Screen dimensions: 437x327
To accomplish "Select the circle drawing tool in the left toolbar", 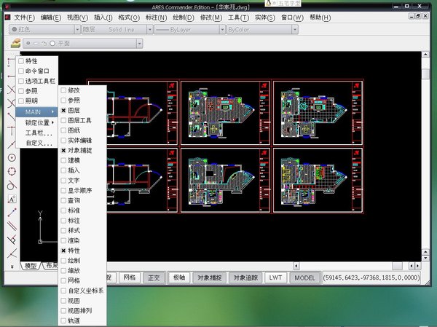I will click(12, 157).
